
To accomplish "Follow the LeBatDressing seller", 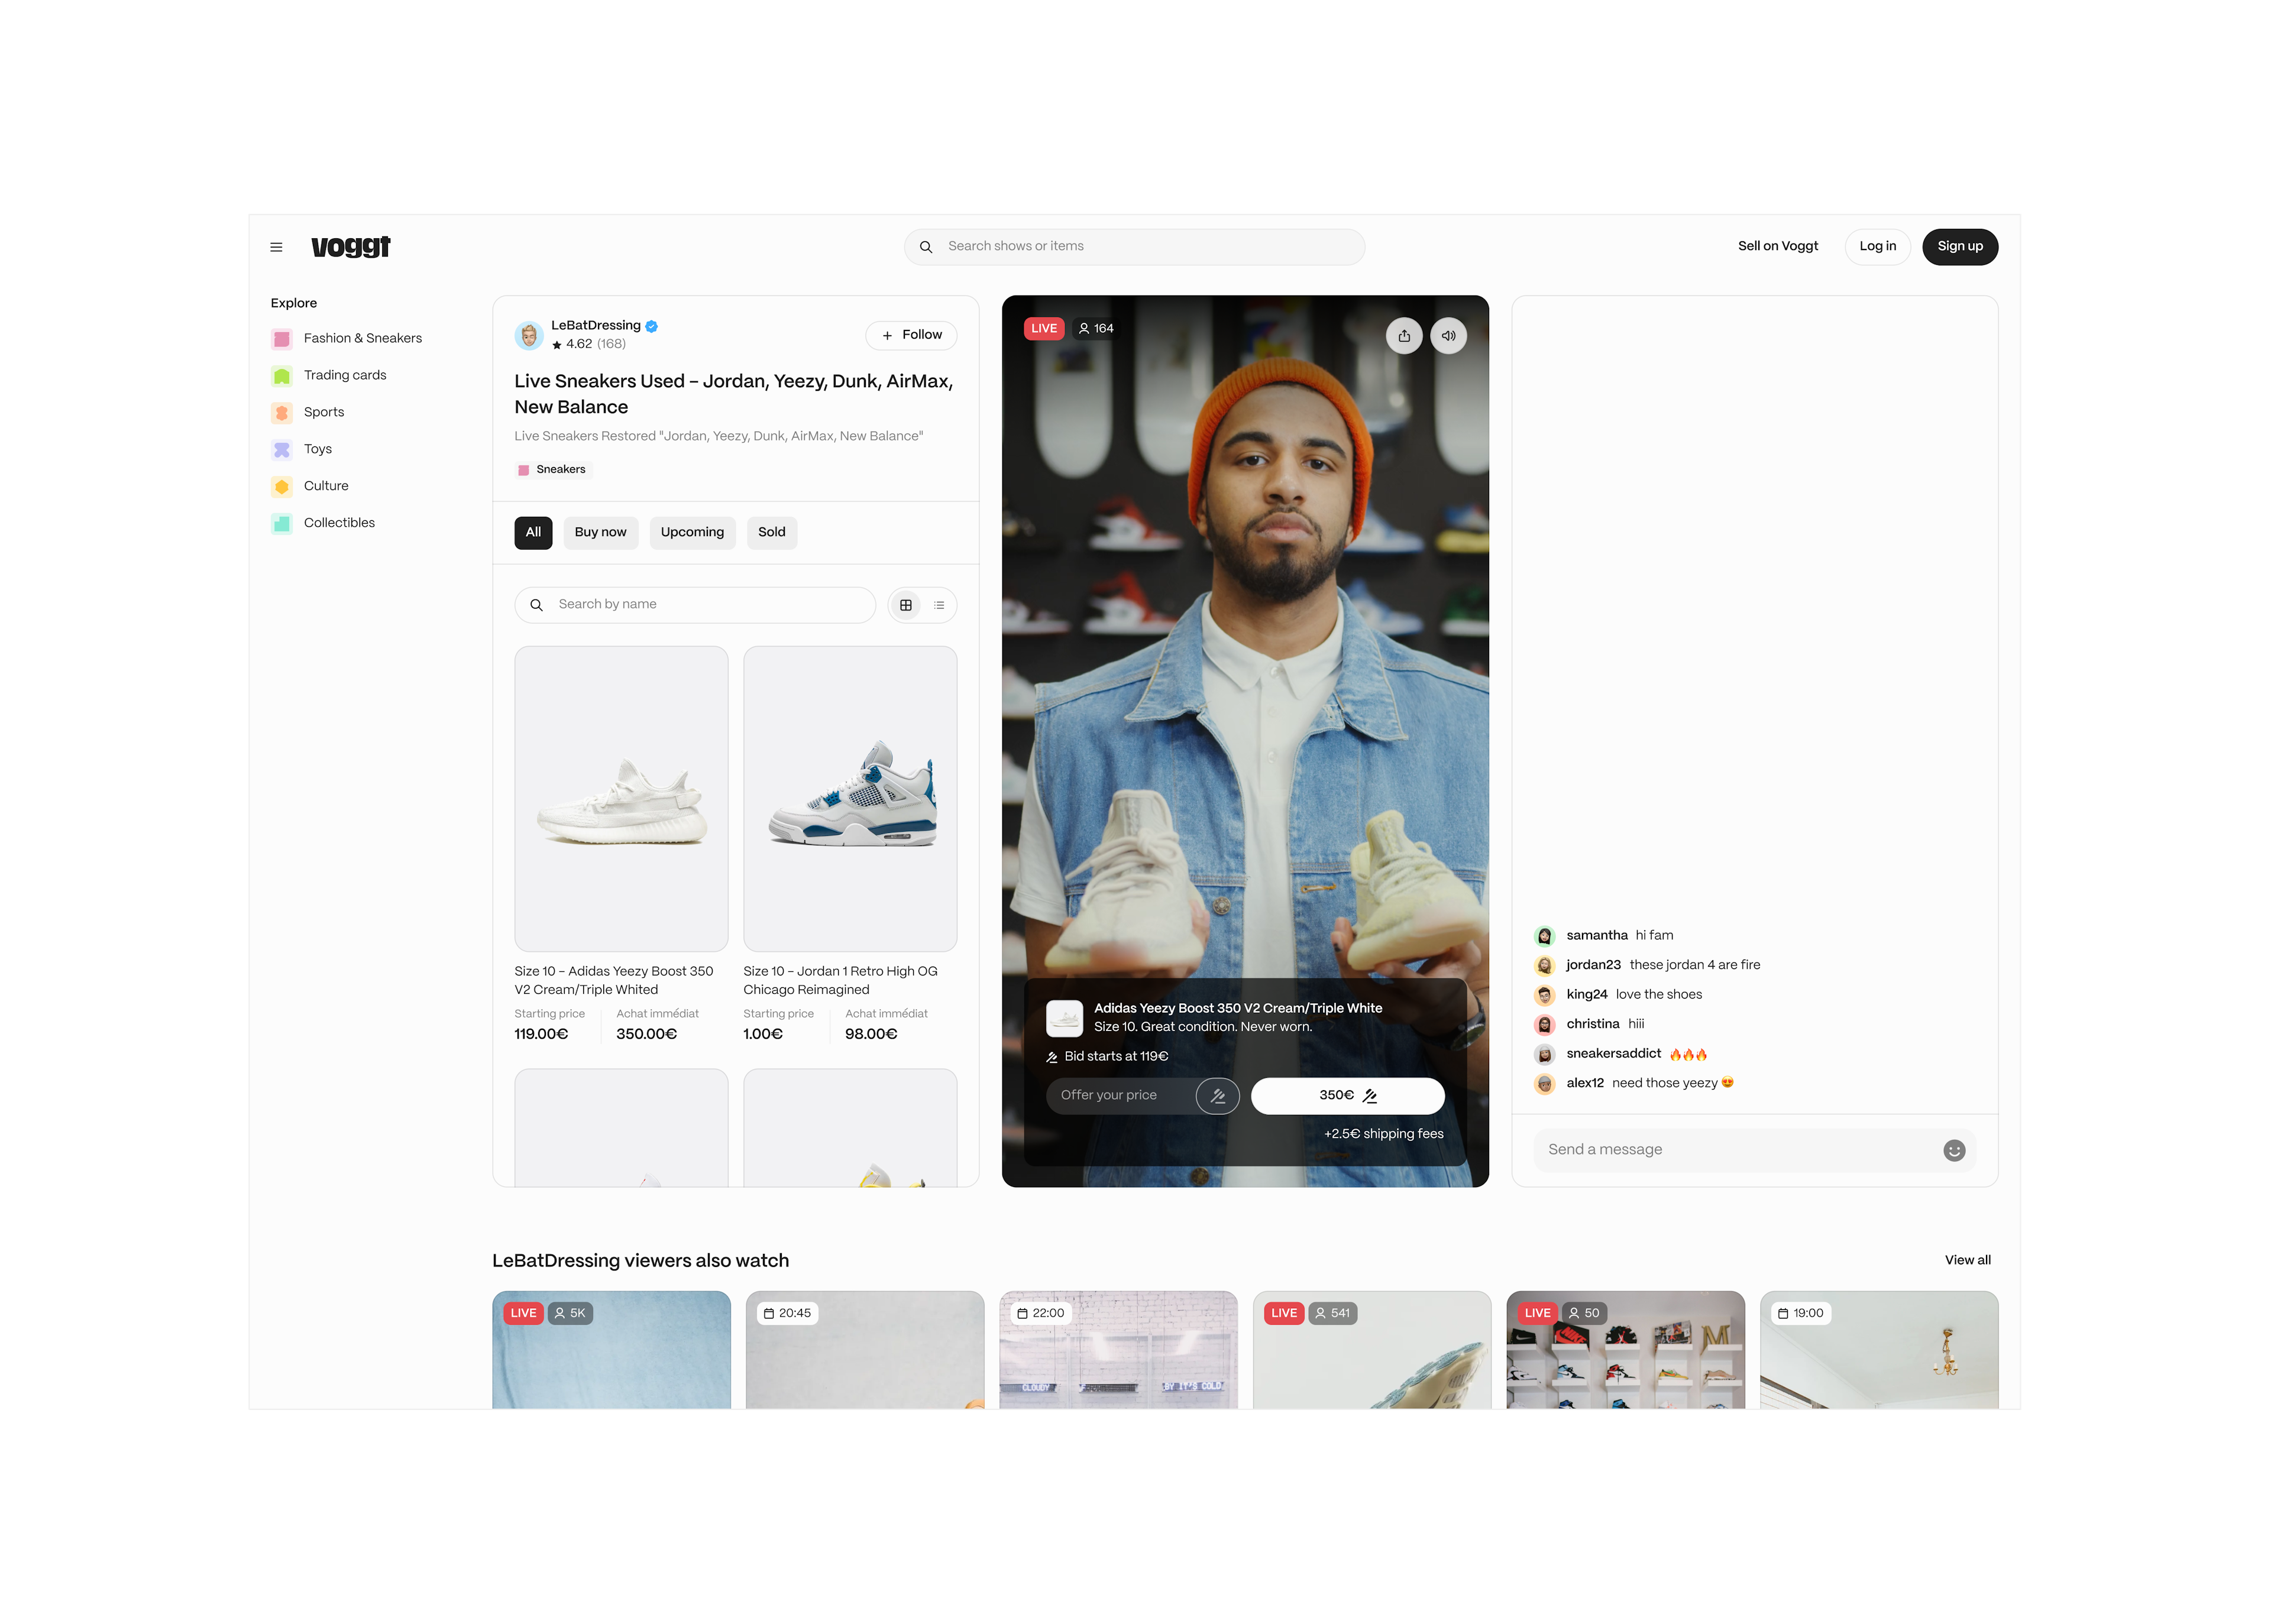I will [x=910, y=335].
